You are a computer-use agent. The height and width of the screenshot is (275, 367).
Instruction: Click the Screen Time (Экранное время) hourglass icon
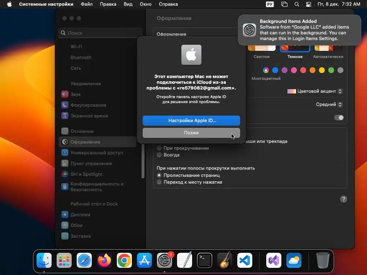pos(65,116)
